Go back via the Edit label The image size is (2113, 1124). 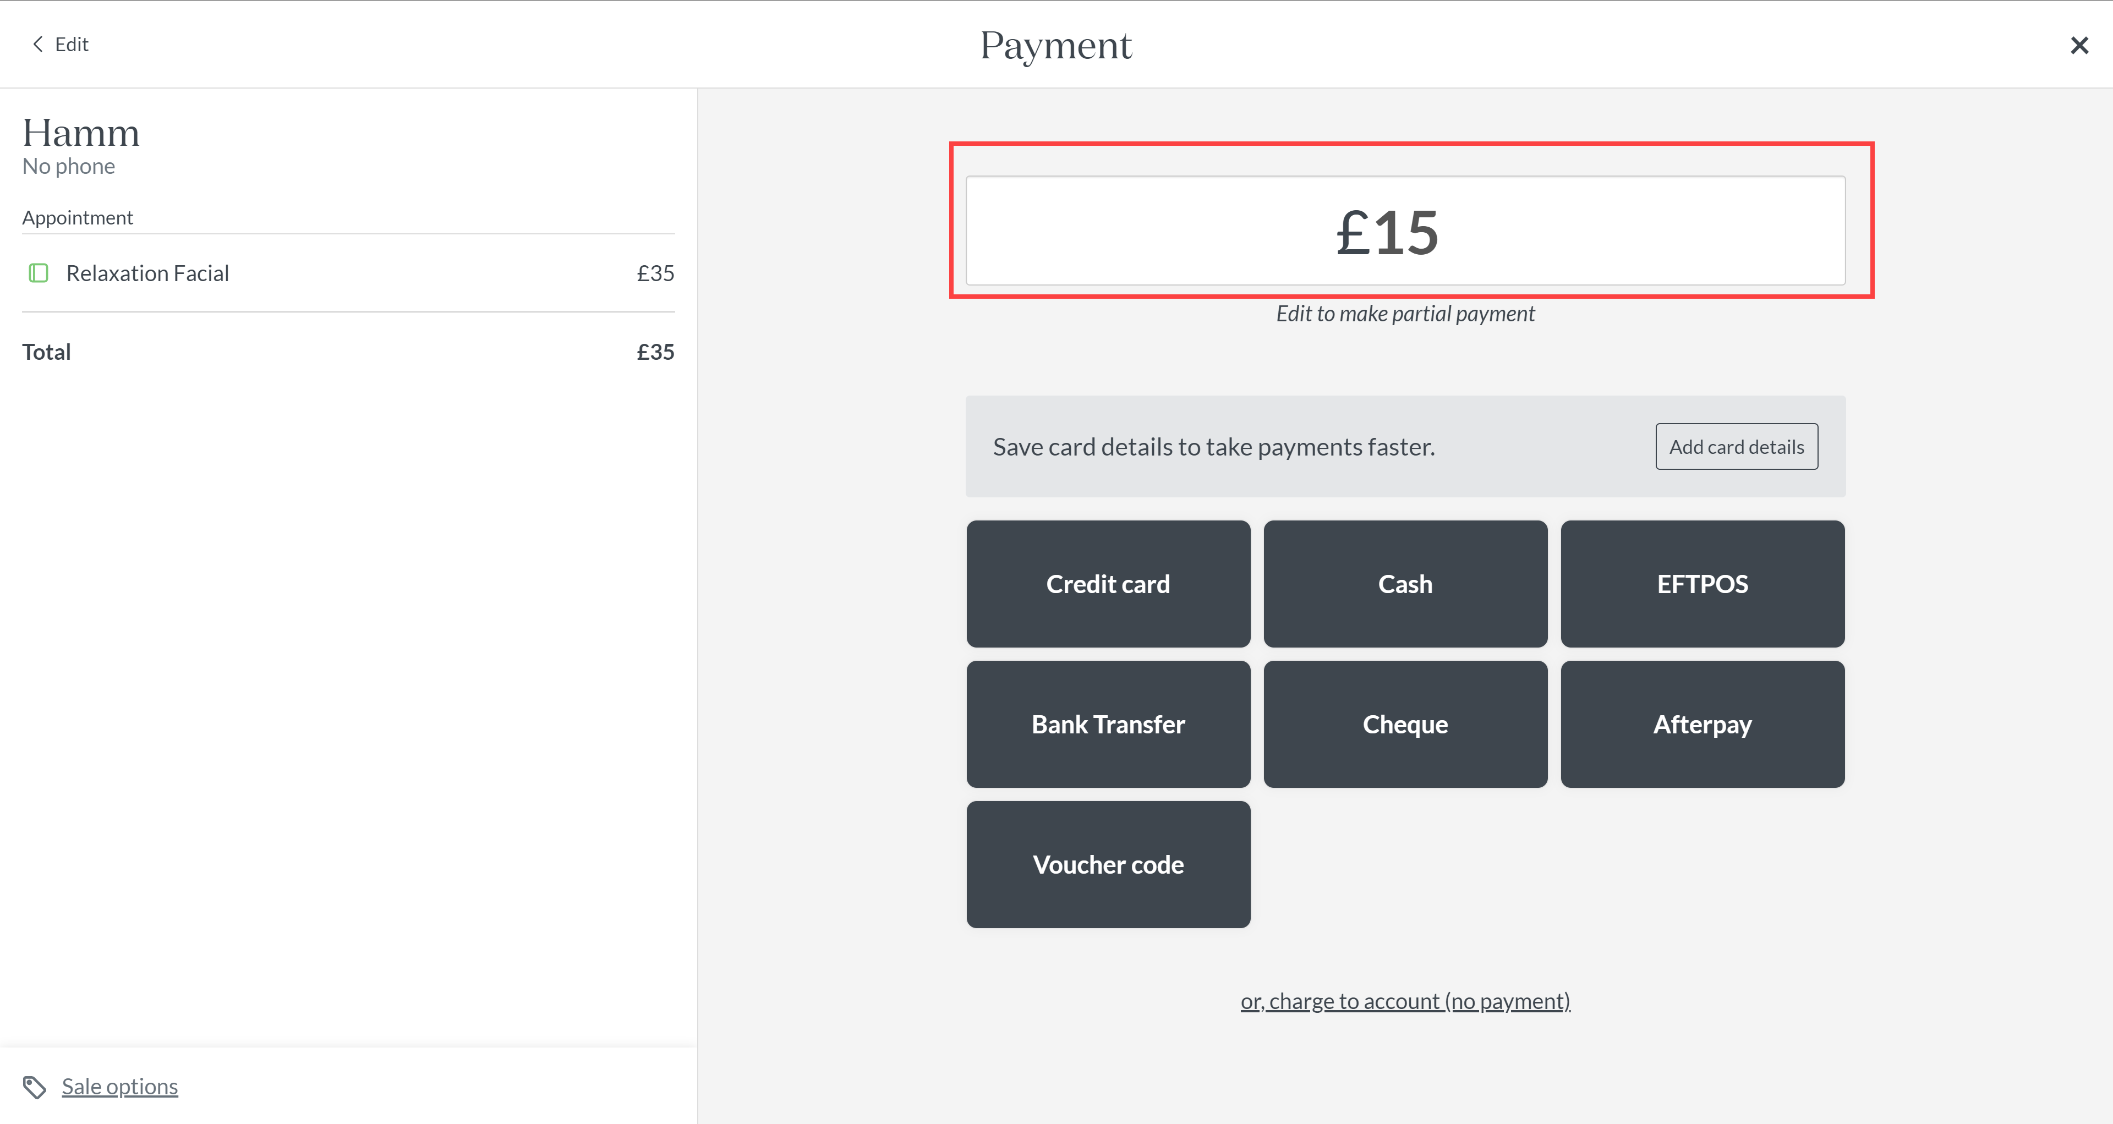coord(72,44)
